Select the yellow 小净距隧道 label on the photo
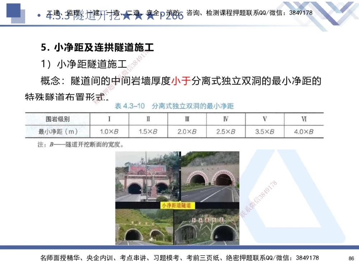Screen dimensions: 359x269 click(177, 205)
